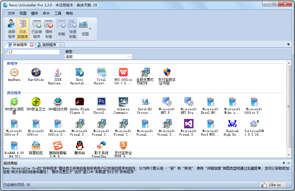Image resolution: width=295 pixels, height=191 pixels.
Task: Click the 卸载 toolbar button
Action: click(x=61, y=29)
